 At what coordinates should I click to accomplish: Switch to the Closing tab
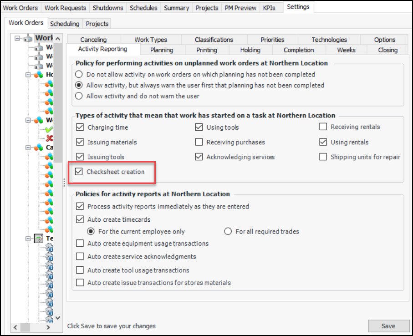(388, 50)
